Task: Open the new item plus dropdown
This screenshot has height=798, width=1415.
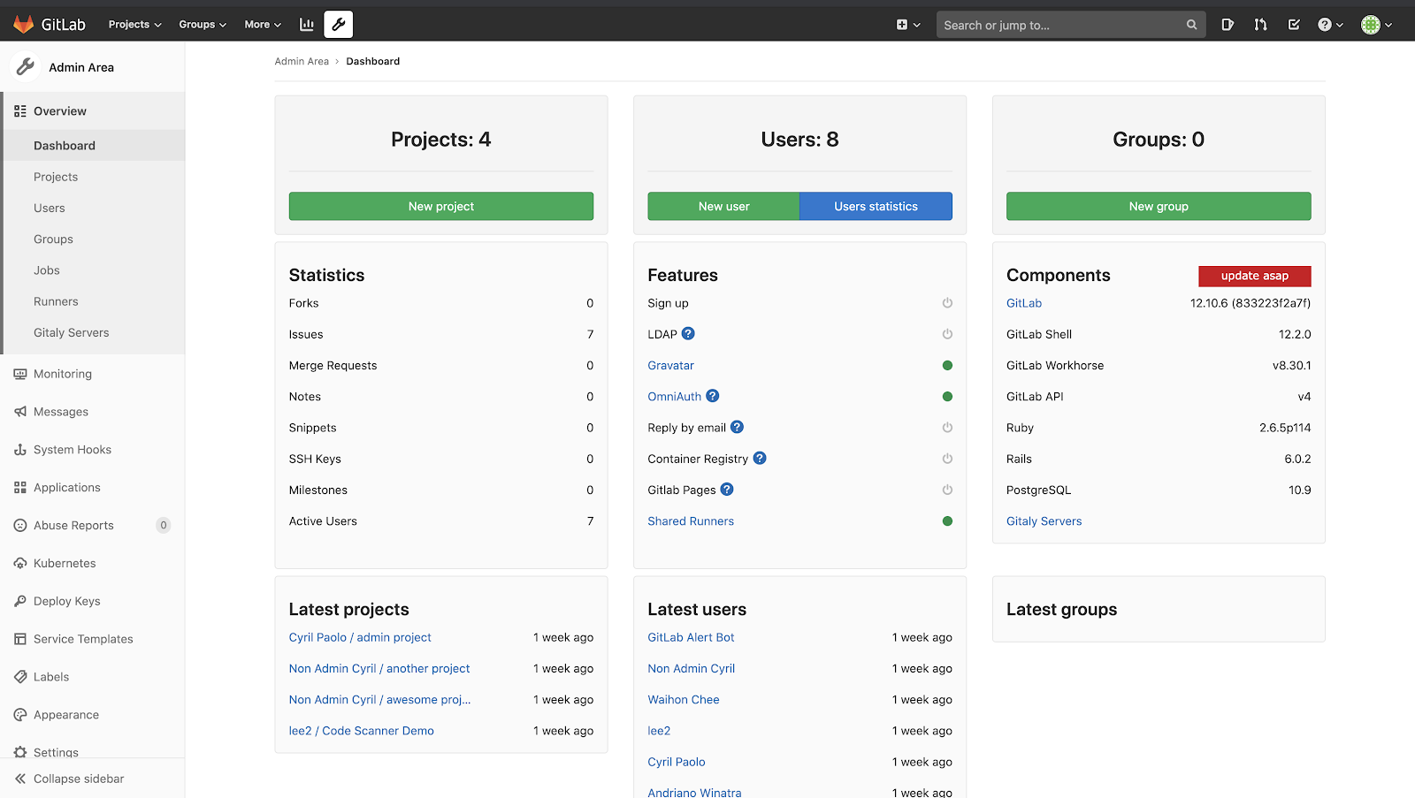Action: click(x=908, y=25)
